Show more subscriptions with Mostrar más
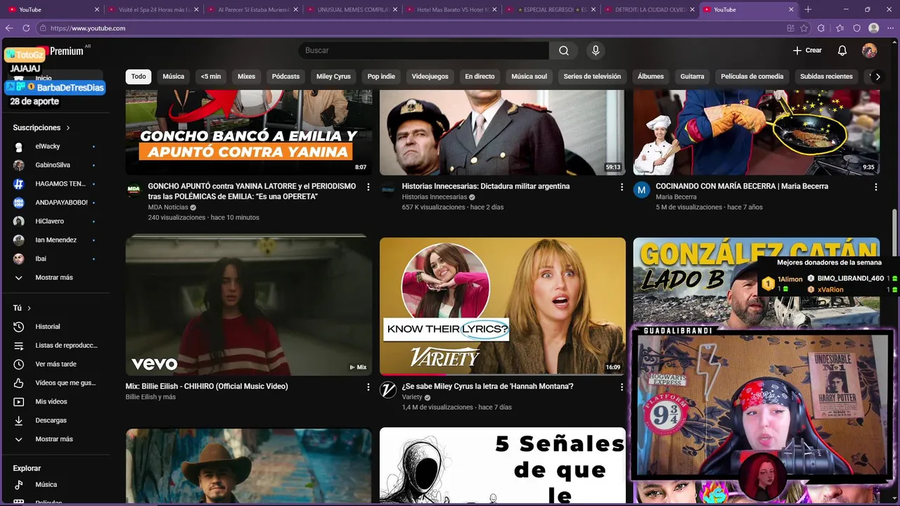 [55, 278]
